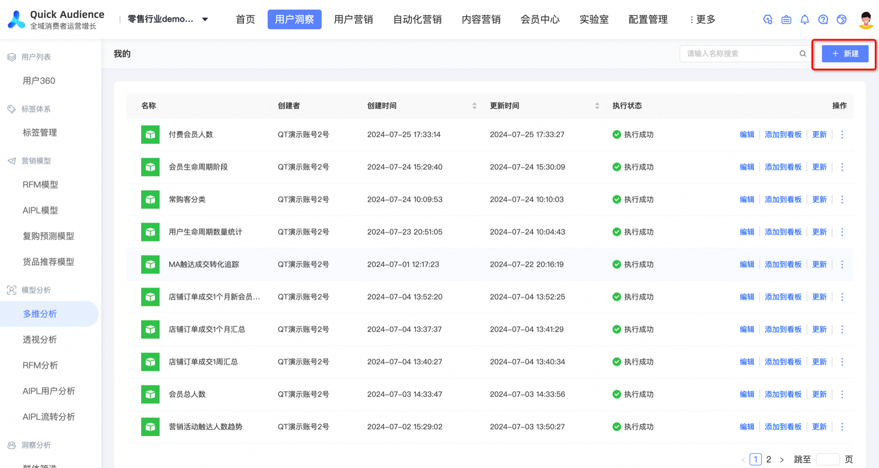Open the 内容营销 tab

pos(481,19)
